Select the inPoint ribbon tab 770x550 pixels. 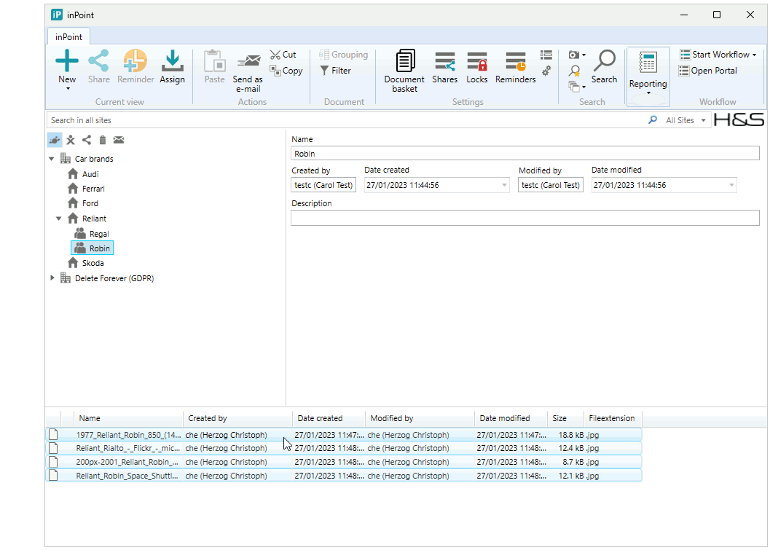(x=68, y=37)
